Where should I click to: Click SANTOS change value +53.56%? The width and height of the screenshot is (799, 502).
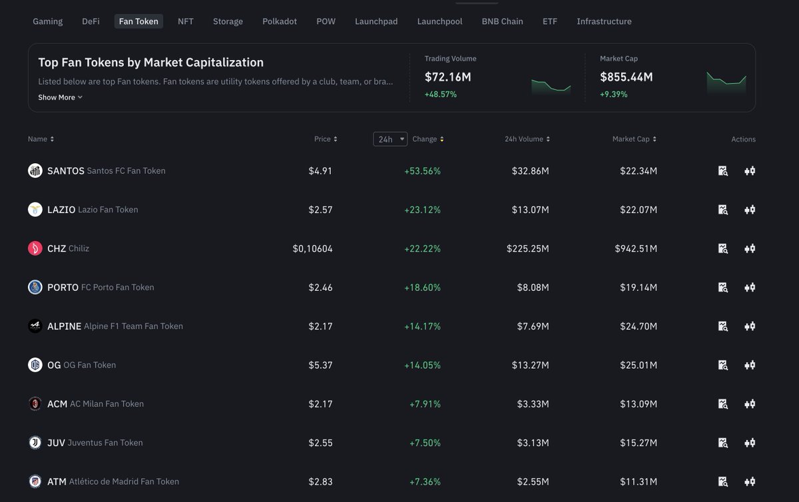(422, 171)
